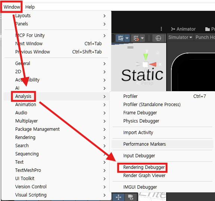Expand the General submenu

[56, 64]
